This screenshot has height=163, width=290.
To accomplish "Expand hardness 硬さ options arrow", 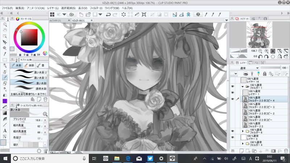I will [x=45, y=145].
